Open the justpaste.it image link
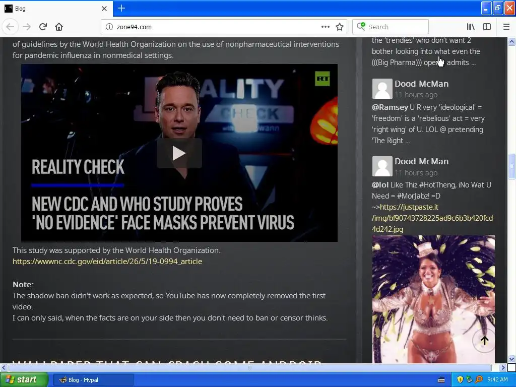The image size is (516, 387). coord(432,218)
